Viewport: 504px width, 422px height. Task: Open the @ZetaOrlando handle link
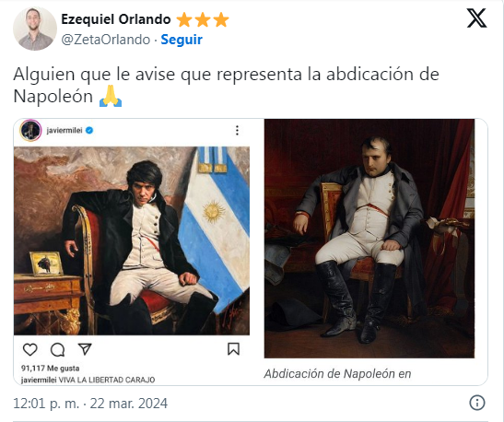click(x=106, y=40)
